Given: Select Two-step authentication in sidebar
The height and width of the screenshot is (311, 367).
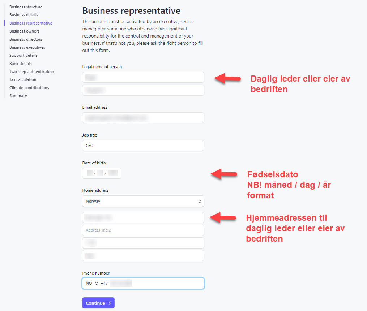Looking at the screenshot, I should click(31, 72).
